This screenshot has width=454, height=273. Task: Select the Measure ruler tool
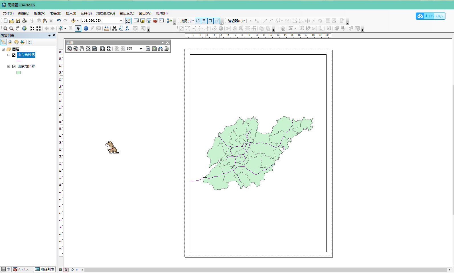pyautogui.click(x=107, y=28)
